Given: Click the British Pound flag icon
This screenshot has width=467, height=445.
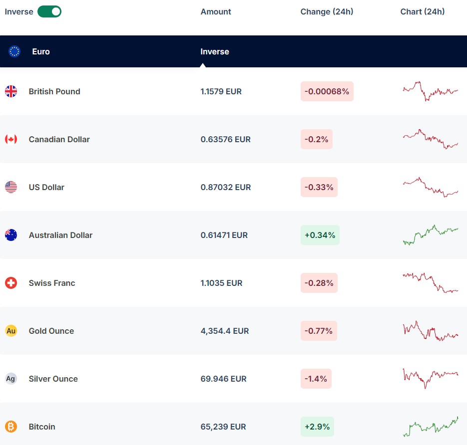Looking at the screenshot, I should point(11,91).
